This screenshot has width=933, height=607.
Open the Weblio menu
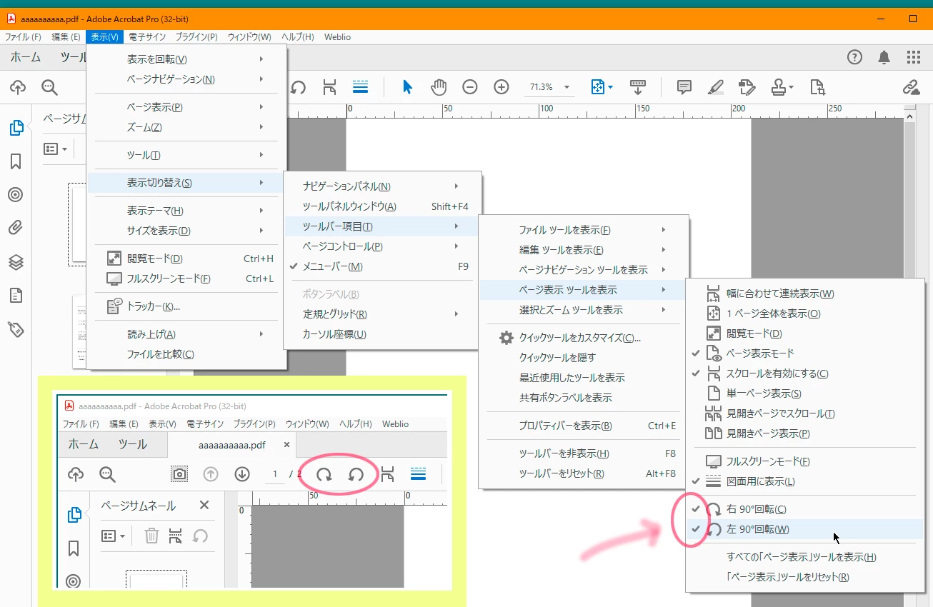337,37
